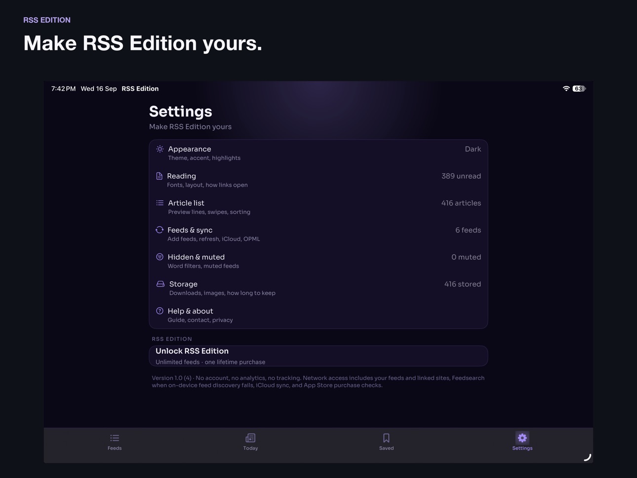
Task: Open Storage settings row title
Action: (x=183, y=284)
